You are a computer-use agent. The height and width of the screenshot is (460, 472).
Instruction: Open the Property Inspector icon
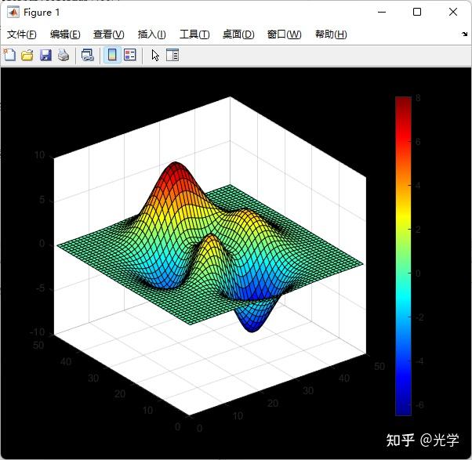coord(172,55)
